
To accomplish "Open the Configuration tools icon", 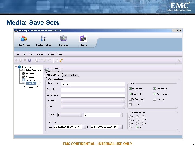I will tap(44, 39).
